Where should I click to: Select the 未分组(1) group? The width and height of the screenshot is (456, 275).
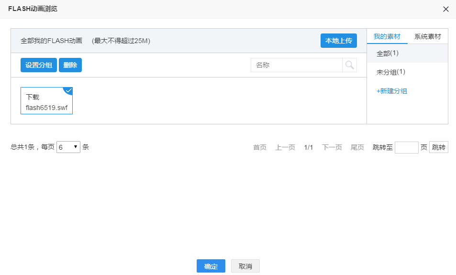tap(391, 72)
